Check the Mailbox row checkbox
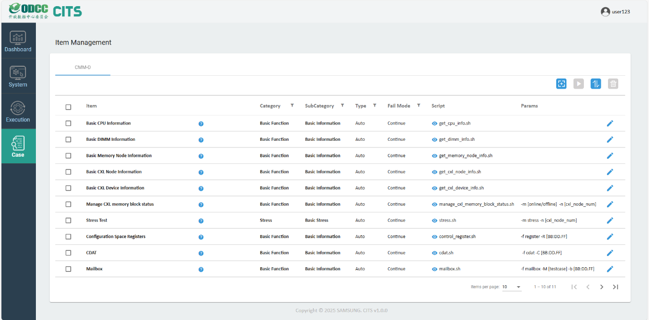649x320 pixels. [x=68, y=269]
